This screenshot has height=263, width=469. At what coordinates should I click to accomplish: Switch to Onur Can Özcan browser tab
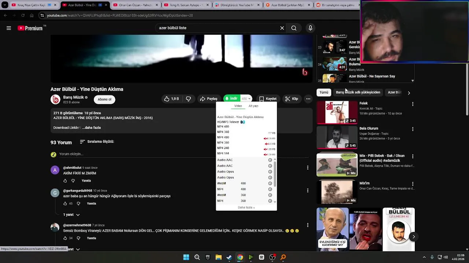tap(136, 5)
